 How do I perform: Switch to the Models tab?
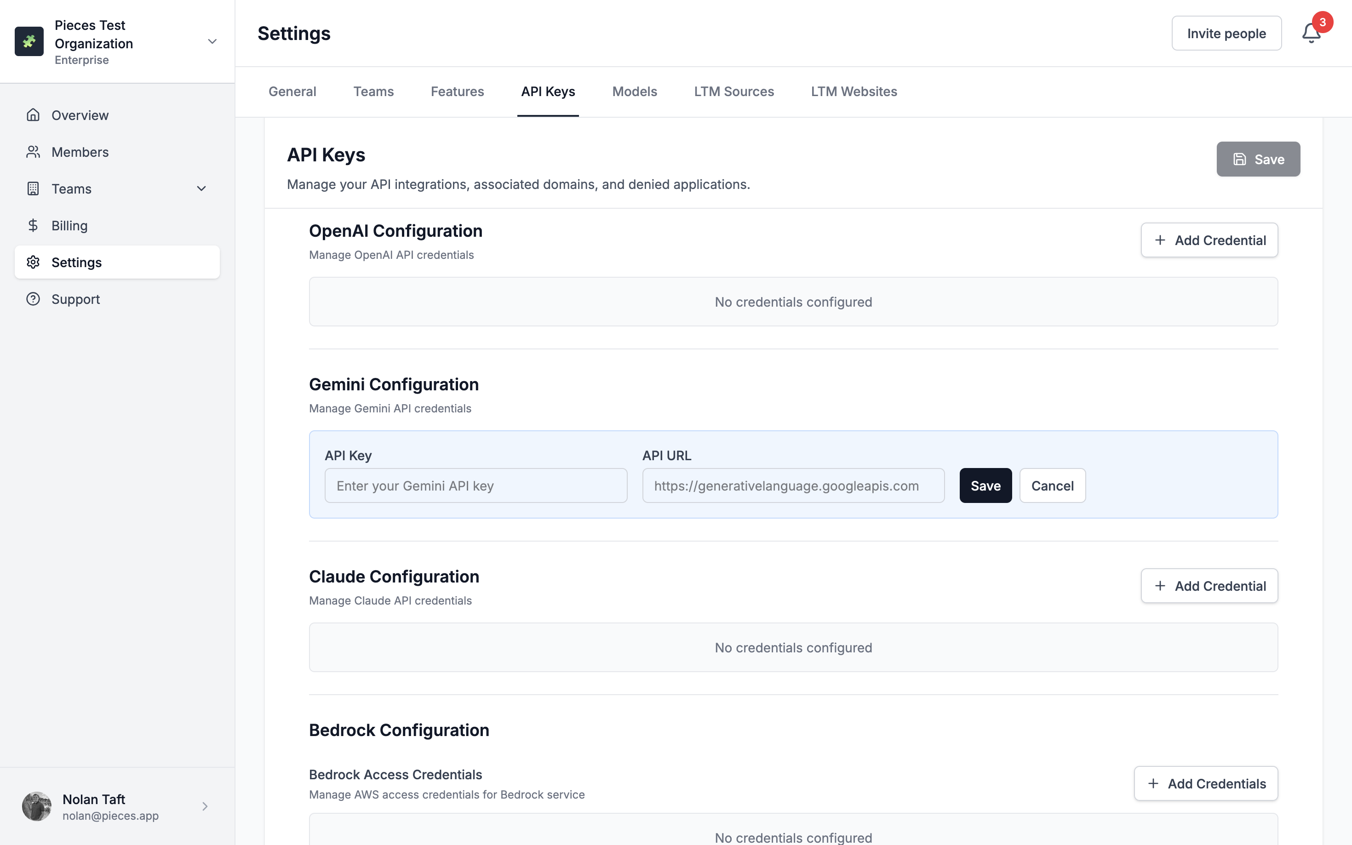(x=634, y=91)
